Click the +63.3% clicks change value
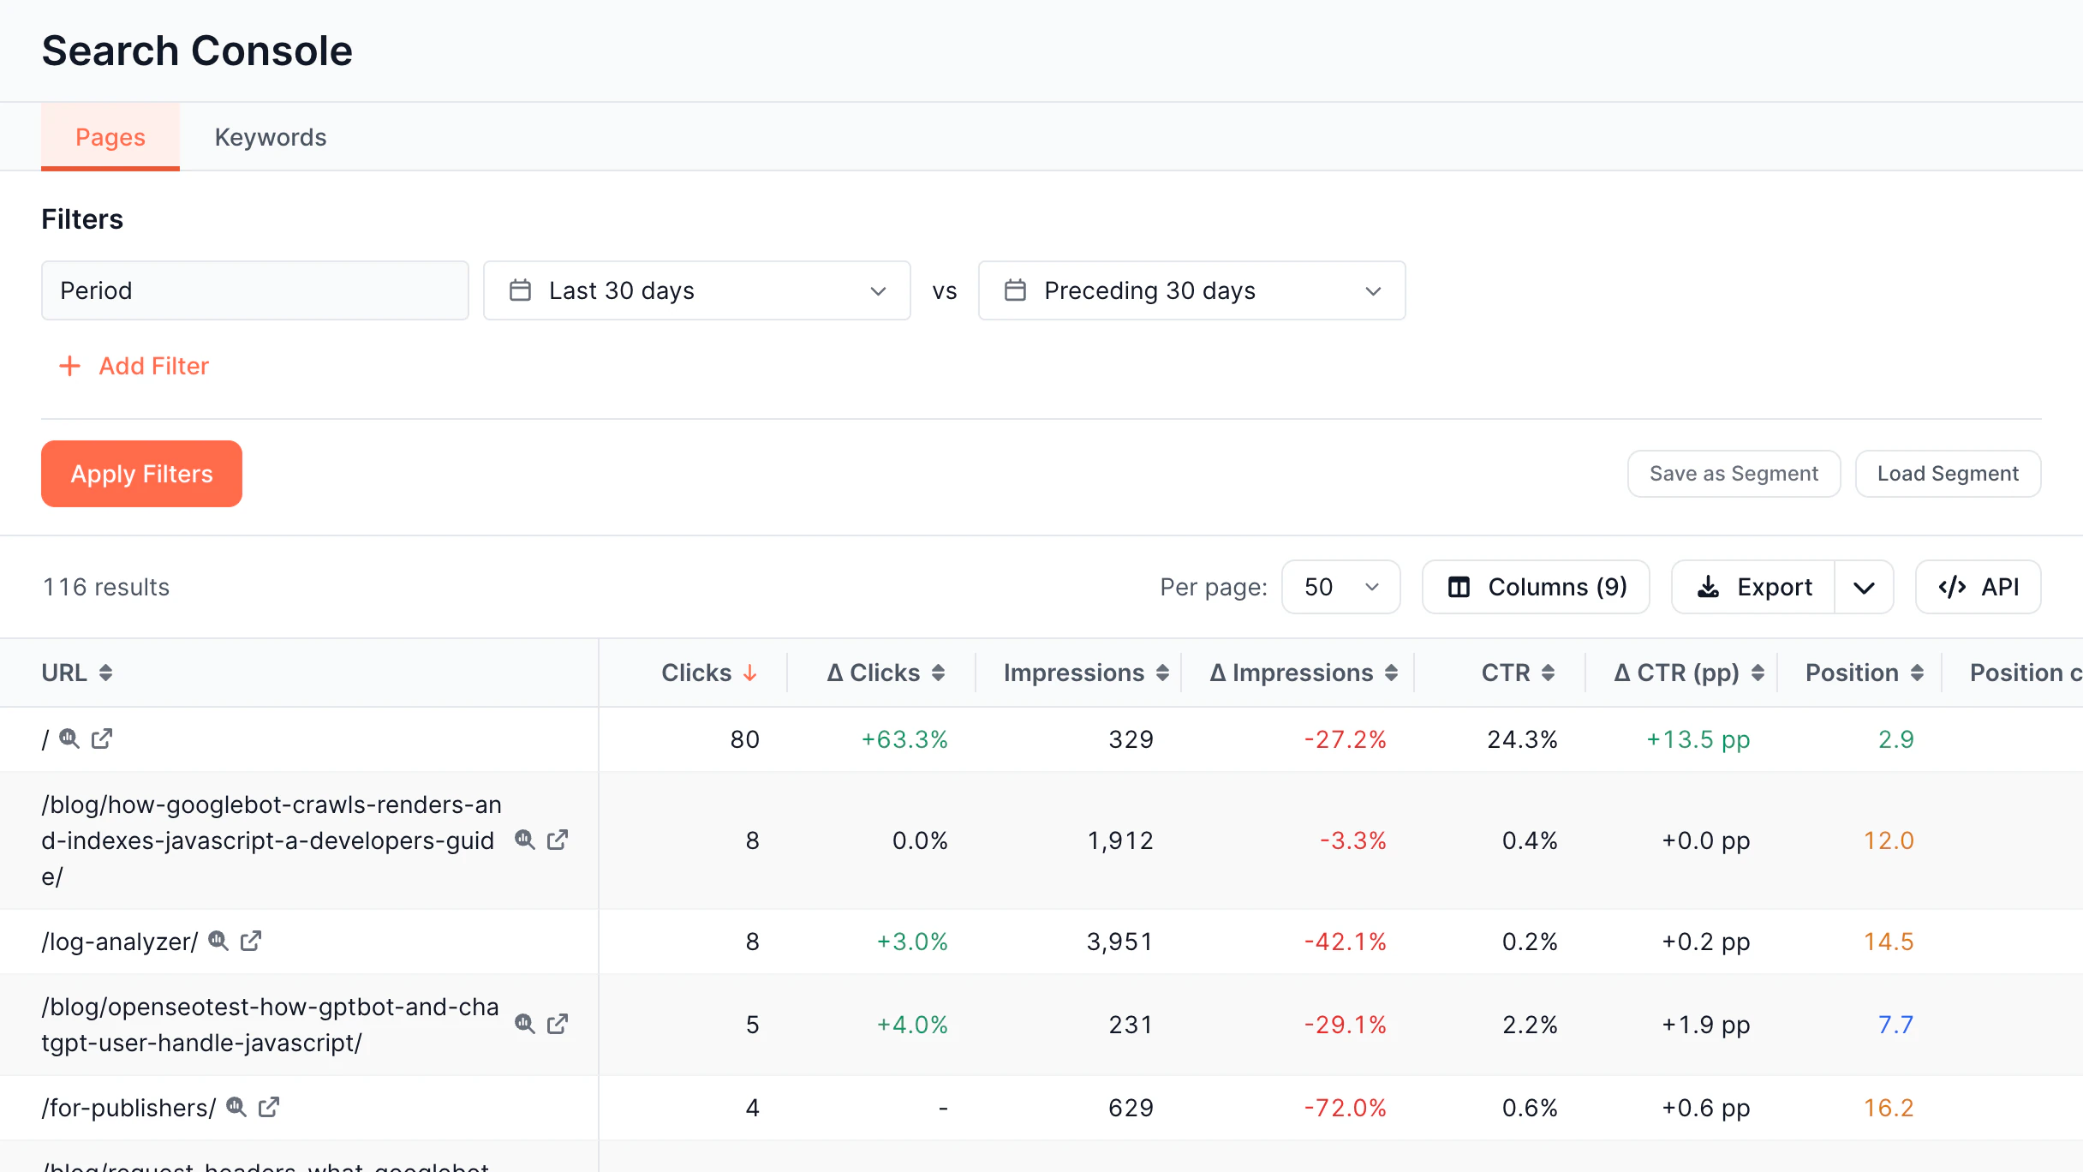 coord(904,739)
